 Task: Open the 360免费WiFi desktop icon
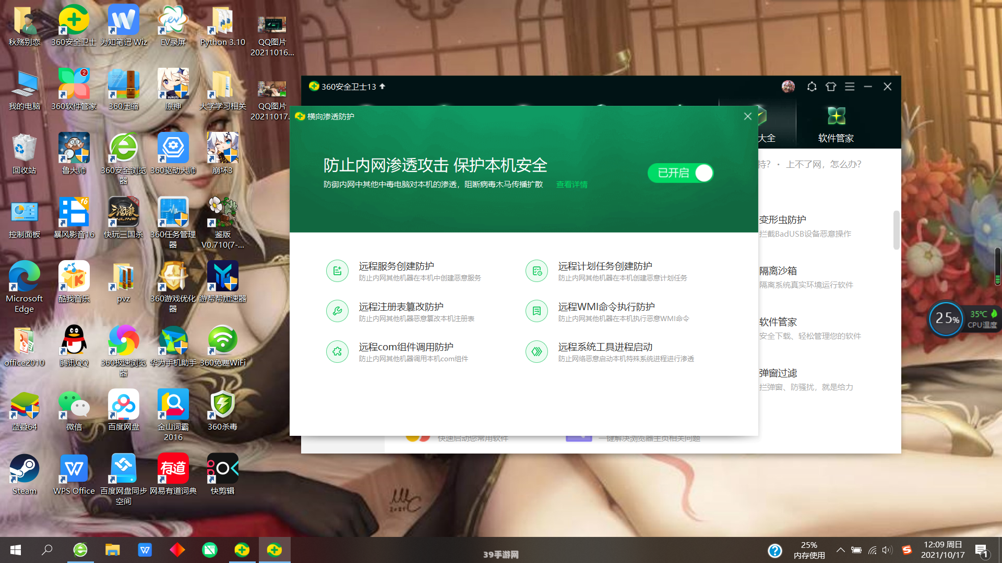pyautogui.click(x=223, y=346)
